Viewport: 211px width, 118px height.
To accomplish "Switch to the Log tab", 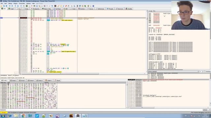I will [18, 9].
